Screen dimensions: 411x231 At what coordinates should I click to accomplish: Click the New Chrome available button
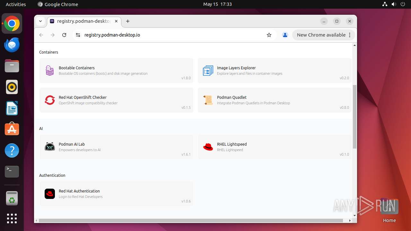click(x=323, y=35)
